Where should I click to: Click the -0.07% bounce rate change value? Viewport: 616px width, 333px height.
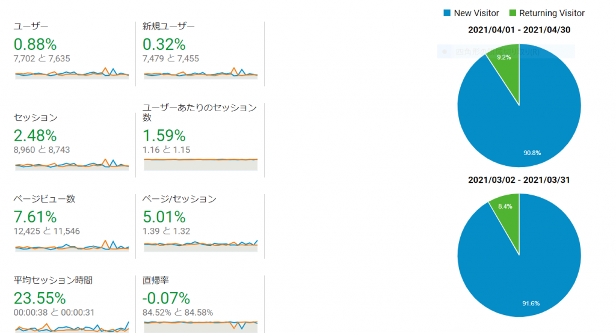(x=166, y=298)
